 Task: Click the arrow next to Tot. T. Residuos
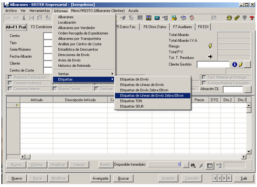[x=210, y=57]
